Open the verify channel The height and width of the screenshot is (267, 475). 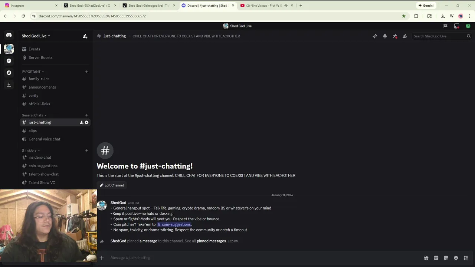click(x=55, y=96)
